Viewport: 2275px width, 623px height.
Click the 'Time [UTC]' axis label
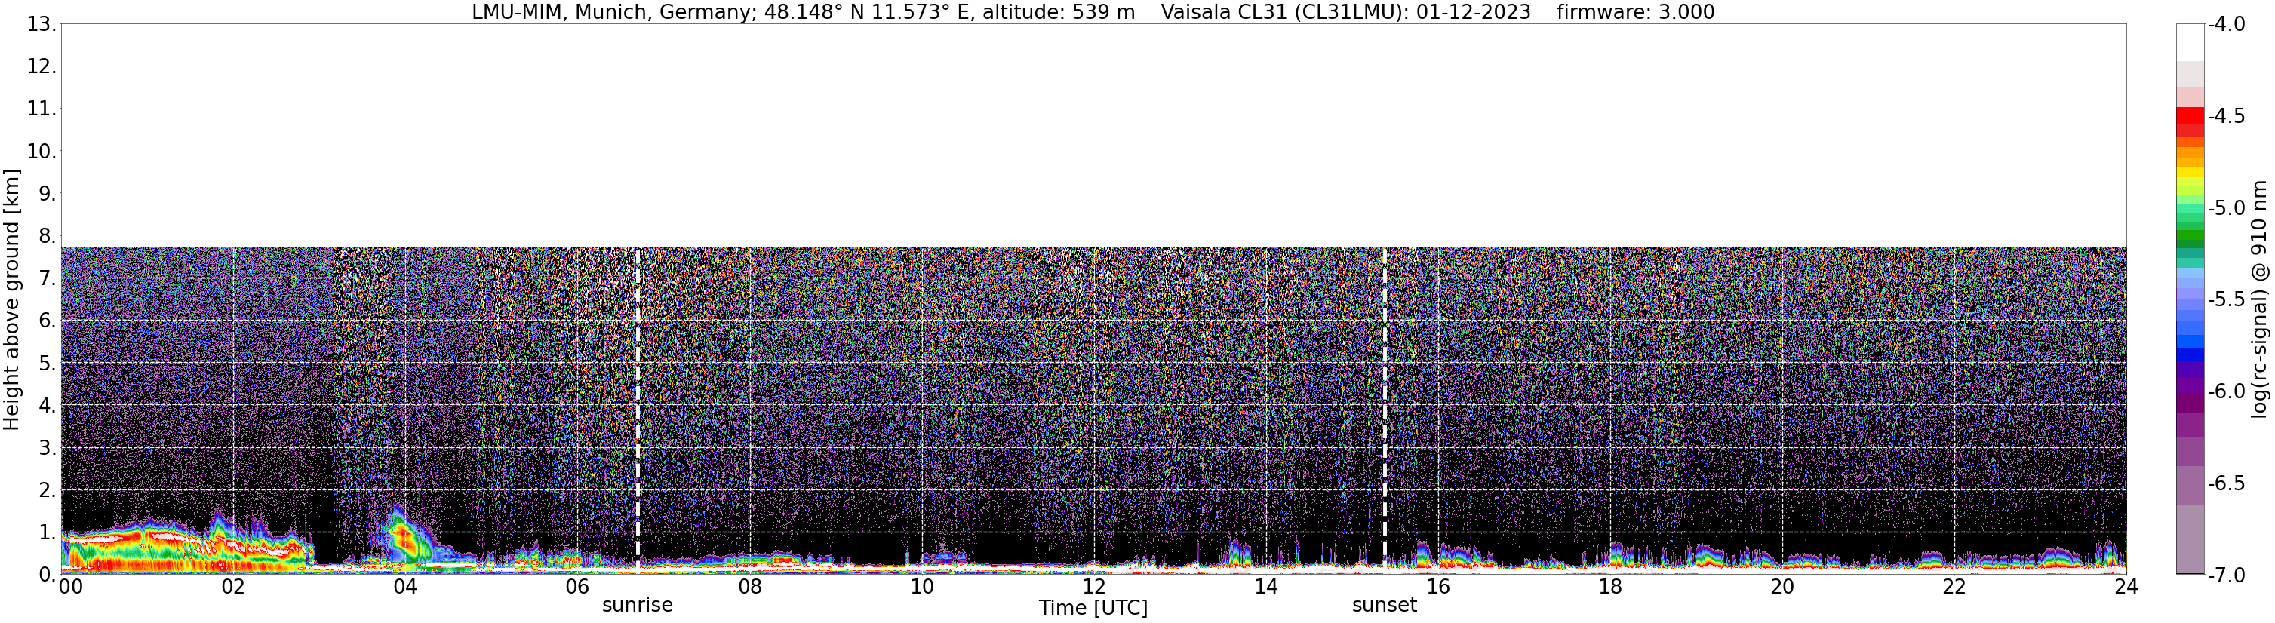coord(1093,608)
